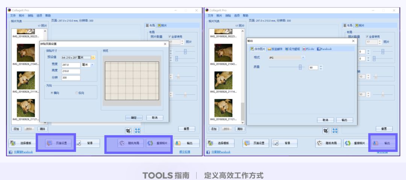This screenshot has width=406, height=180.
Task: Click 选择模板 icon button in window with 拼贴页面设置 dialog
Action: click(x=21, y=143)
